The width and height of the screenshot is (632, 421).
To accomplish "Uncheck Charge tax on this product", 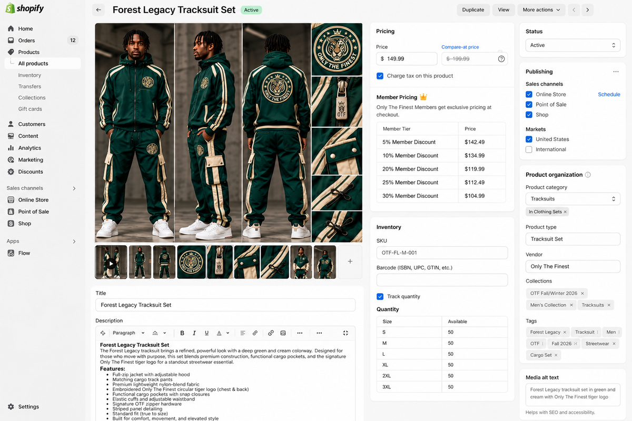I will (380, 76).
